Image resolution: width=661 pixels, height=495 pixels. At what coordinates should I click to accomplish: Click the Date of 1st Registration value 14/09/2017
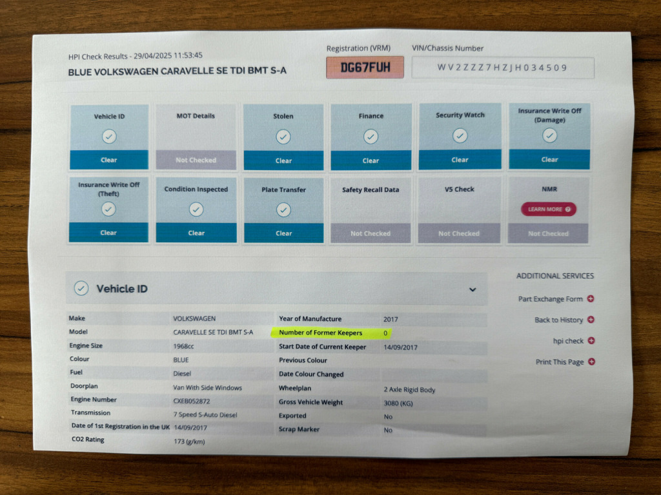[x=190, y=428]
